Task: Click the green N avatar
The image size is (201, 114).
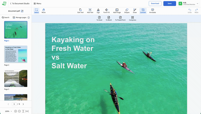Action: [x=180, y=3]
